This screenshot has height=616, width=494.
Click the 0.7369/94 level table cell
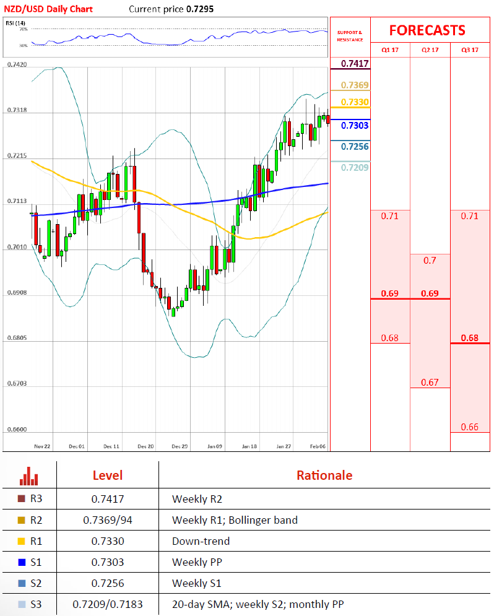(x=108, y=520)
